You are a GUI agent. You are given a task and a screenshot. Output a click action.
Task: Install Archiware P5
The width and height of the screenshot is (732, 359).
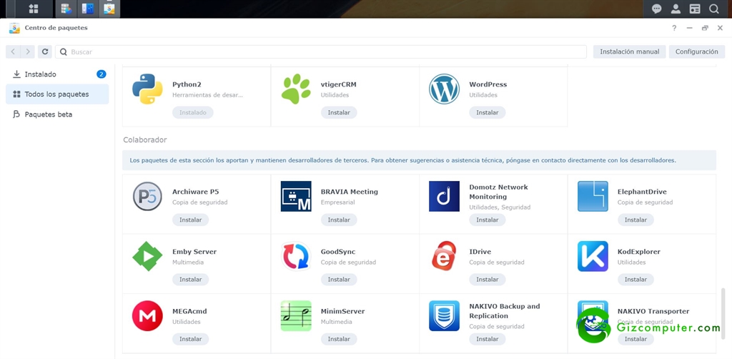190,220
